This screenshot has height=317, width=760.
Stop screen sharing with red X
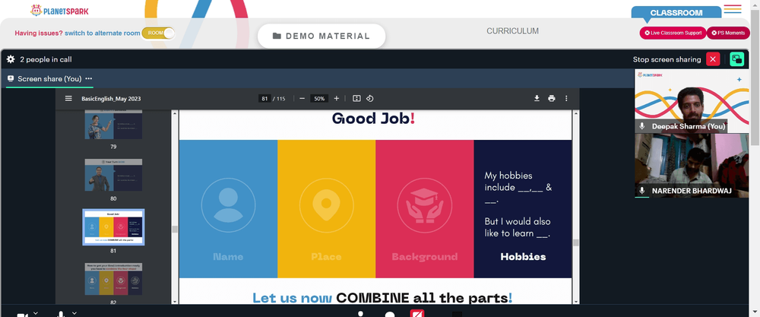pos(713,59)
